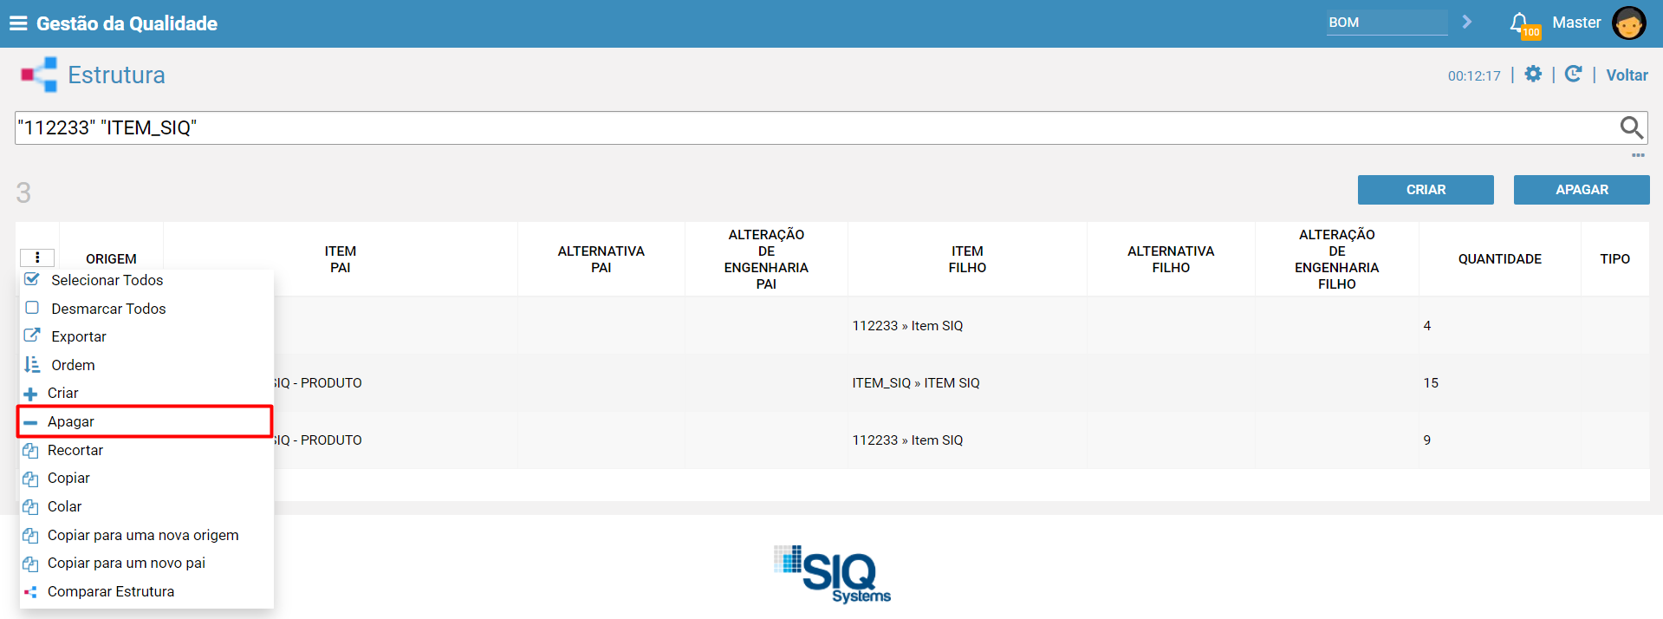This screenshot has height=619, width=1663.
Task: Toggle the vertical dots table menu
Action: [x=37, y=257]
